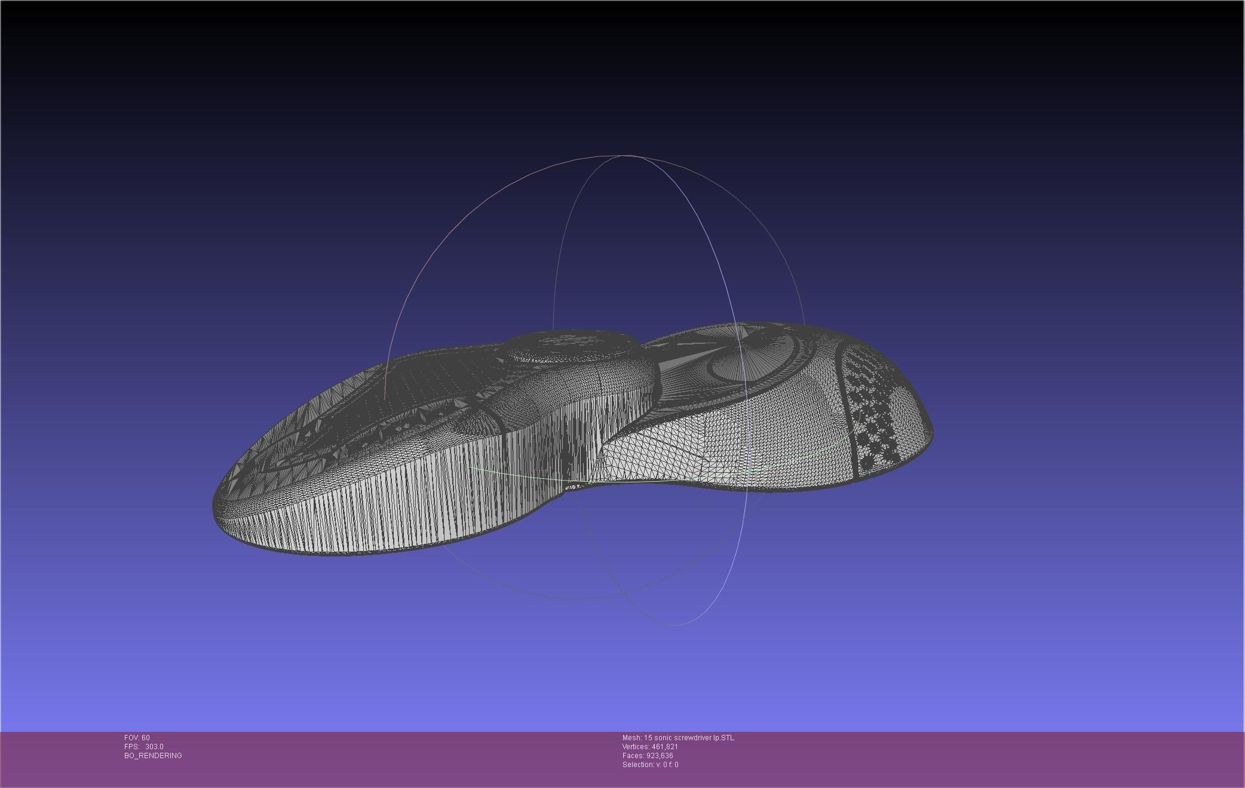
Task: Click the FPS: 303.0 readout
Action: 143,747
